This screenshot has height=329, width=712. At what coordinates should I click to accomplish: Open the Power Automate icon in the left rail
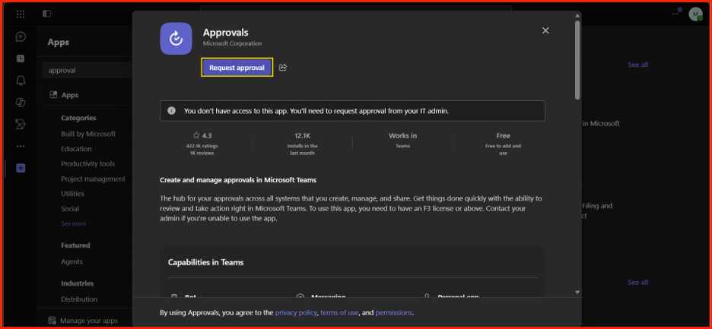(21, 125)
